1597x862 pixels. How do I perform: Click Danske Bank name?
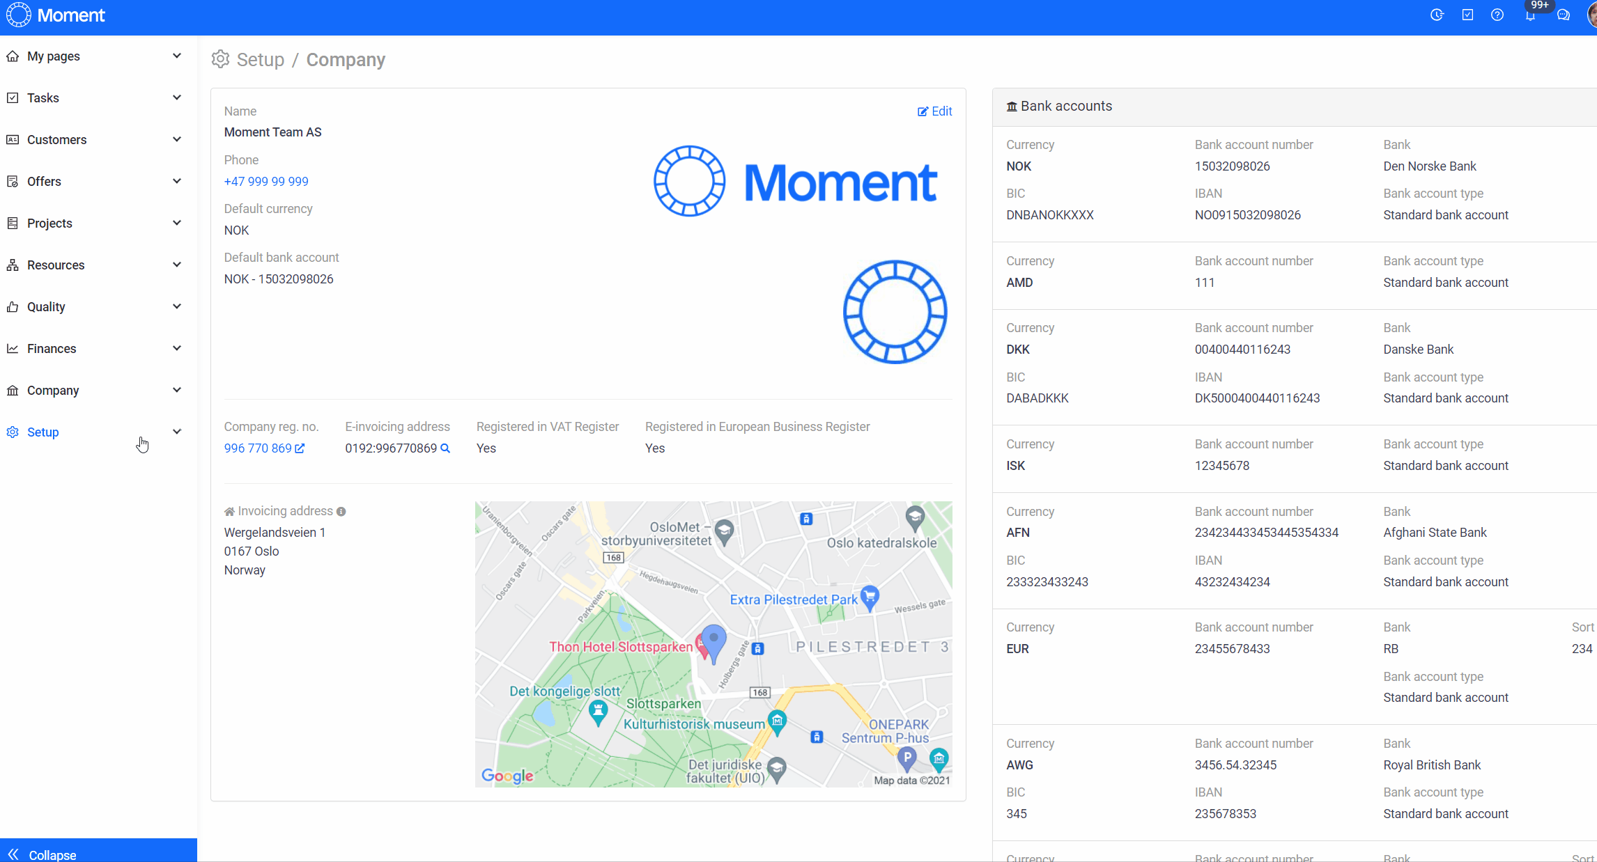click(1419, 350)
